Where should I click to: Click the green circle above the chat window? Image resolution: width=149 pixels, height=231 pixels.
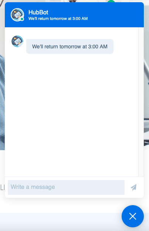coord(111,1)
